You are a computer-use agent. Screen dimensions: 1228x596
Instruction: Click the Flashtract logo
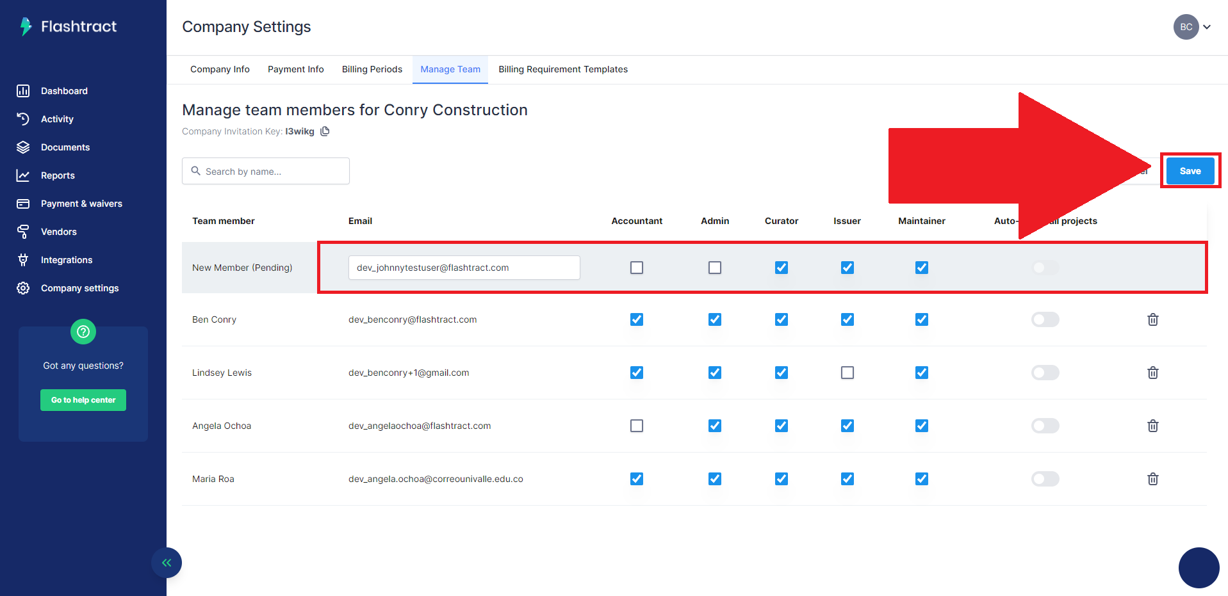click(x=69, y=26)
